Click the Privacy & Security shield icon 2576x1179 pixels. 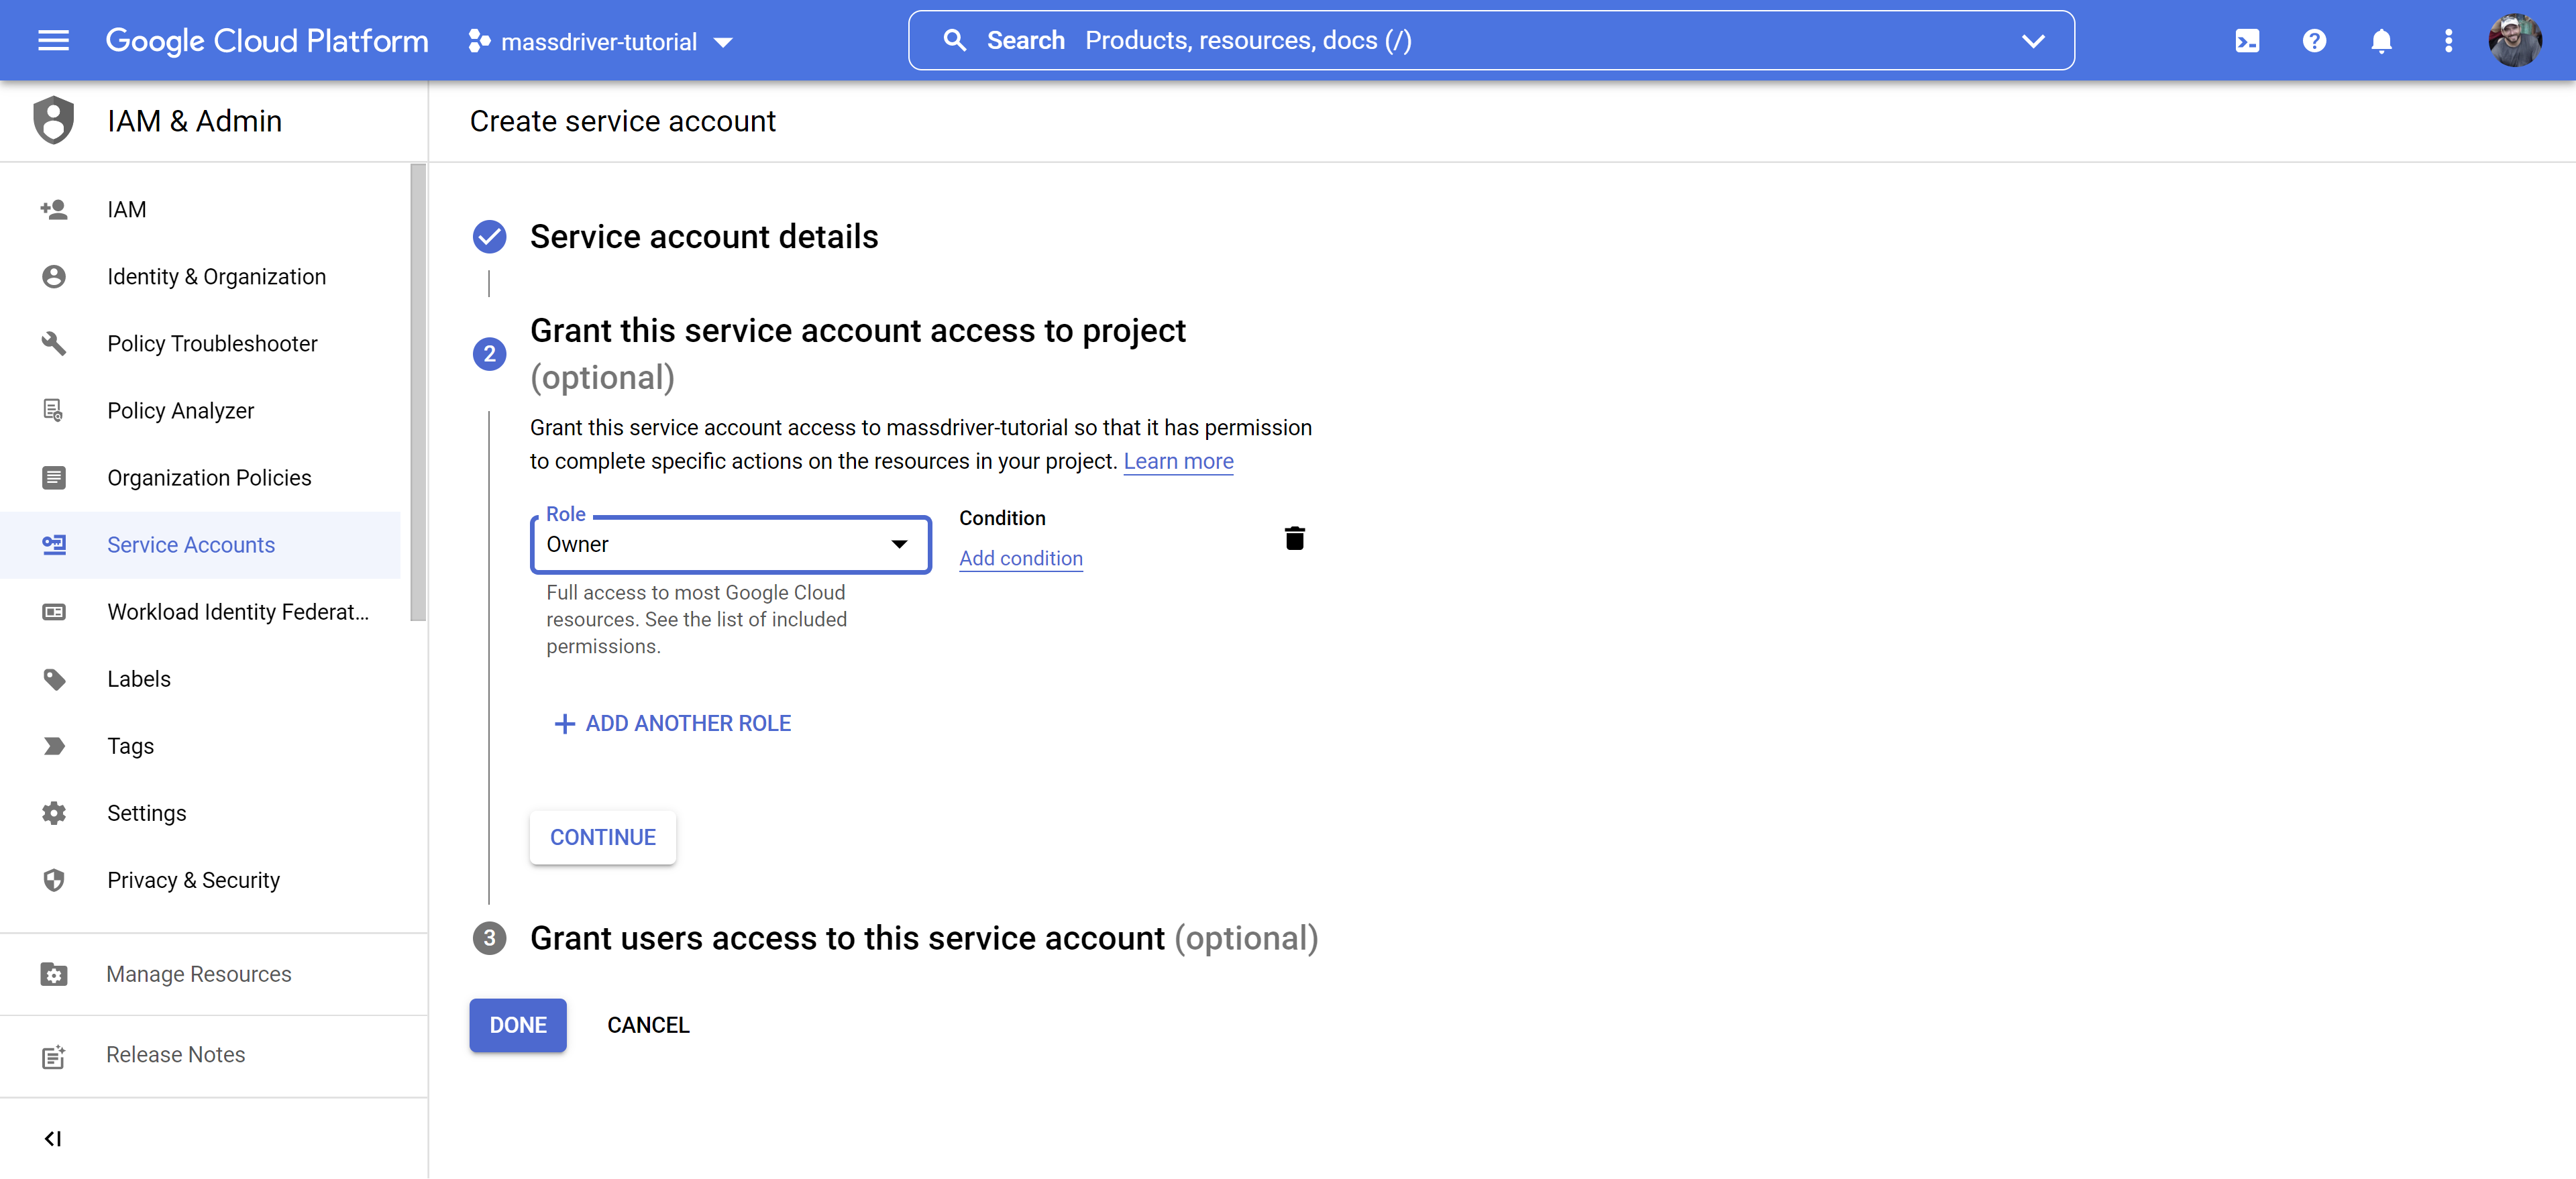(x=54, y=880)
